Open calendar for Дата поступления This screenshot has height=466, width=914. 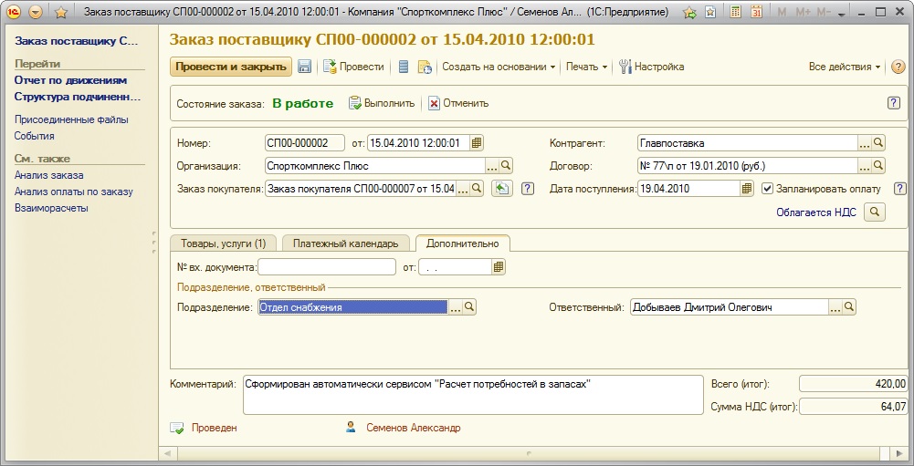click(x=747, y=189)
